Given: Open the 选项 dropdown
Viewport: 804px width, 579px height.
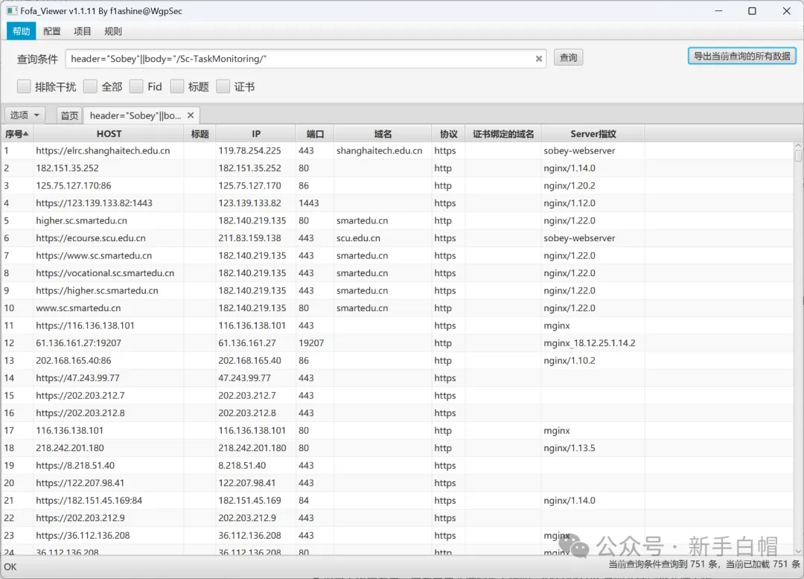Looking at the screenshot, I should (25, 115).
